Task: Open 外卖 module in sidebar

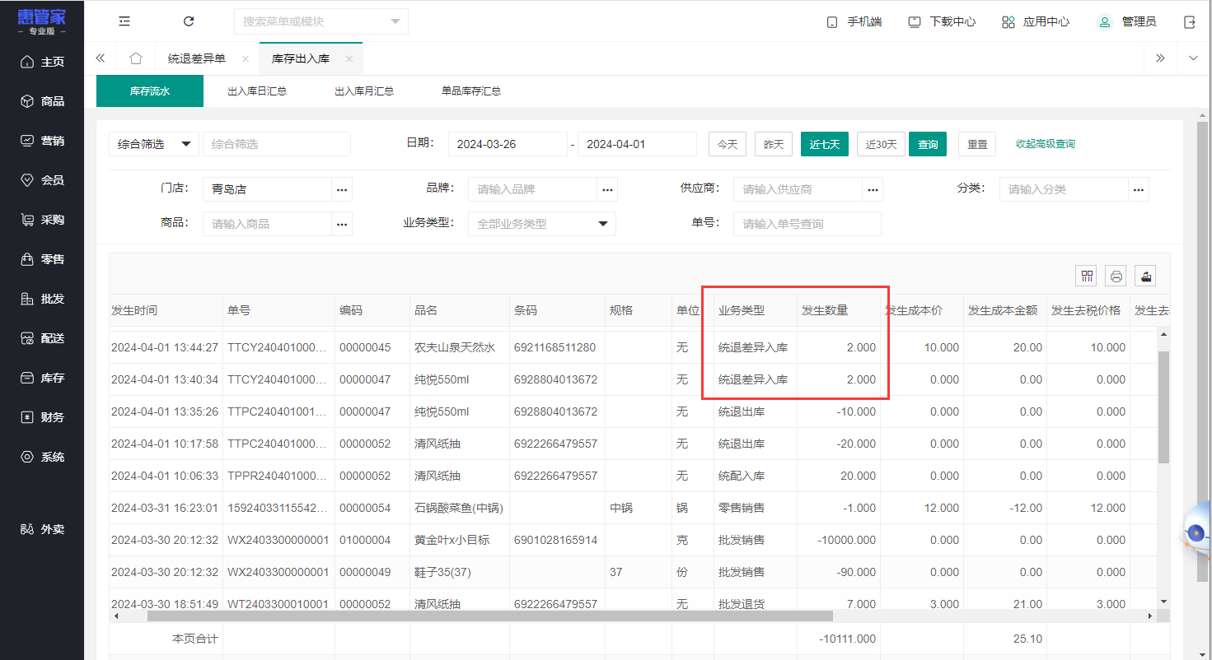Action: pyautogui.click(x=42, y=529)
